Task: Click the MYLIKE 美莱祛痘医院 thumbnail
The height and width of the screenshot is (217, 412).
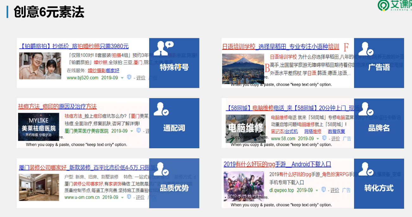Action: [x=39, y=126]
